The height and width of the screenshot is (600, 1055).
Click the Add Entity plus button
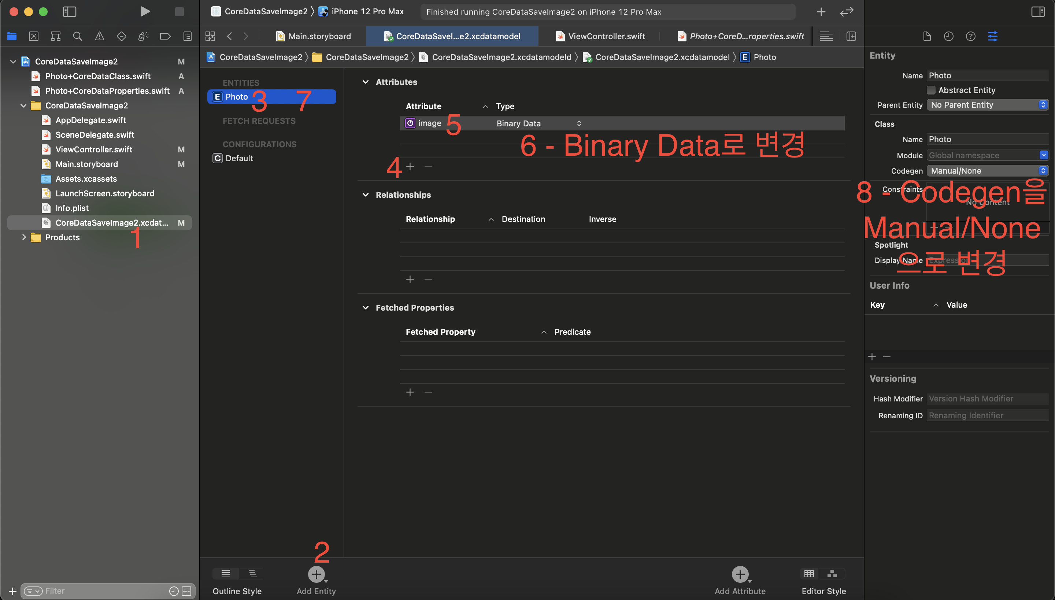coord(316,574)
